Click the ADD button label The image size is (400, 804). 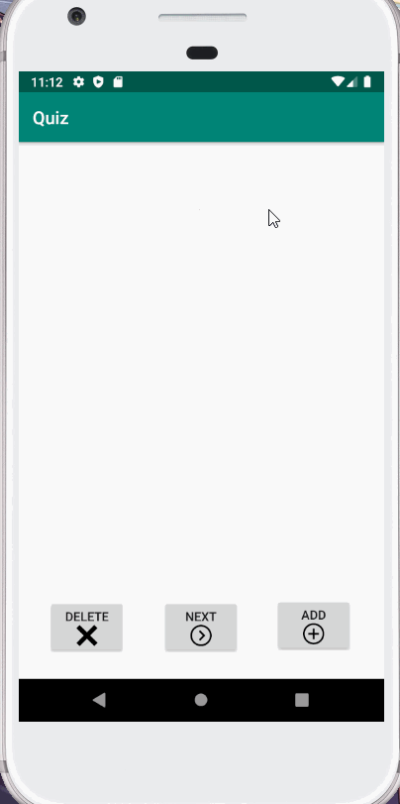tap(314, 615)
